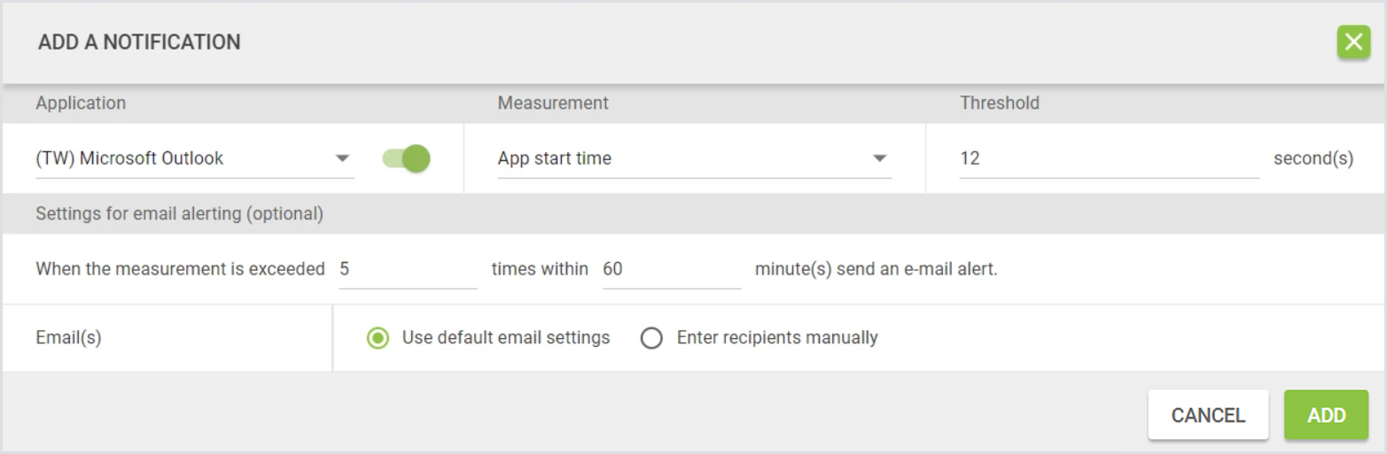The image size is (1387, 454).
Task: Click the second(s) unit label
Action: point(1313,159)
